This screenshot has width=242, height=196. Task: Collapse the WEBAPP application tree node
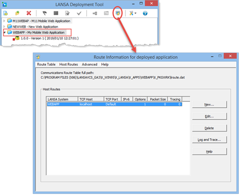tap(5, 32)
